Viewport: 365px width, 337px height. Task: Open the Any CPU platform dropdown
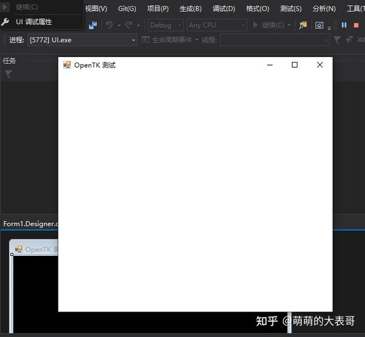(x=217, y=25)
